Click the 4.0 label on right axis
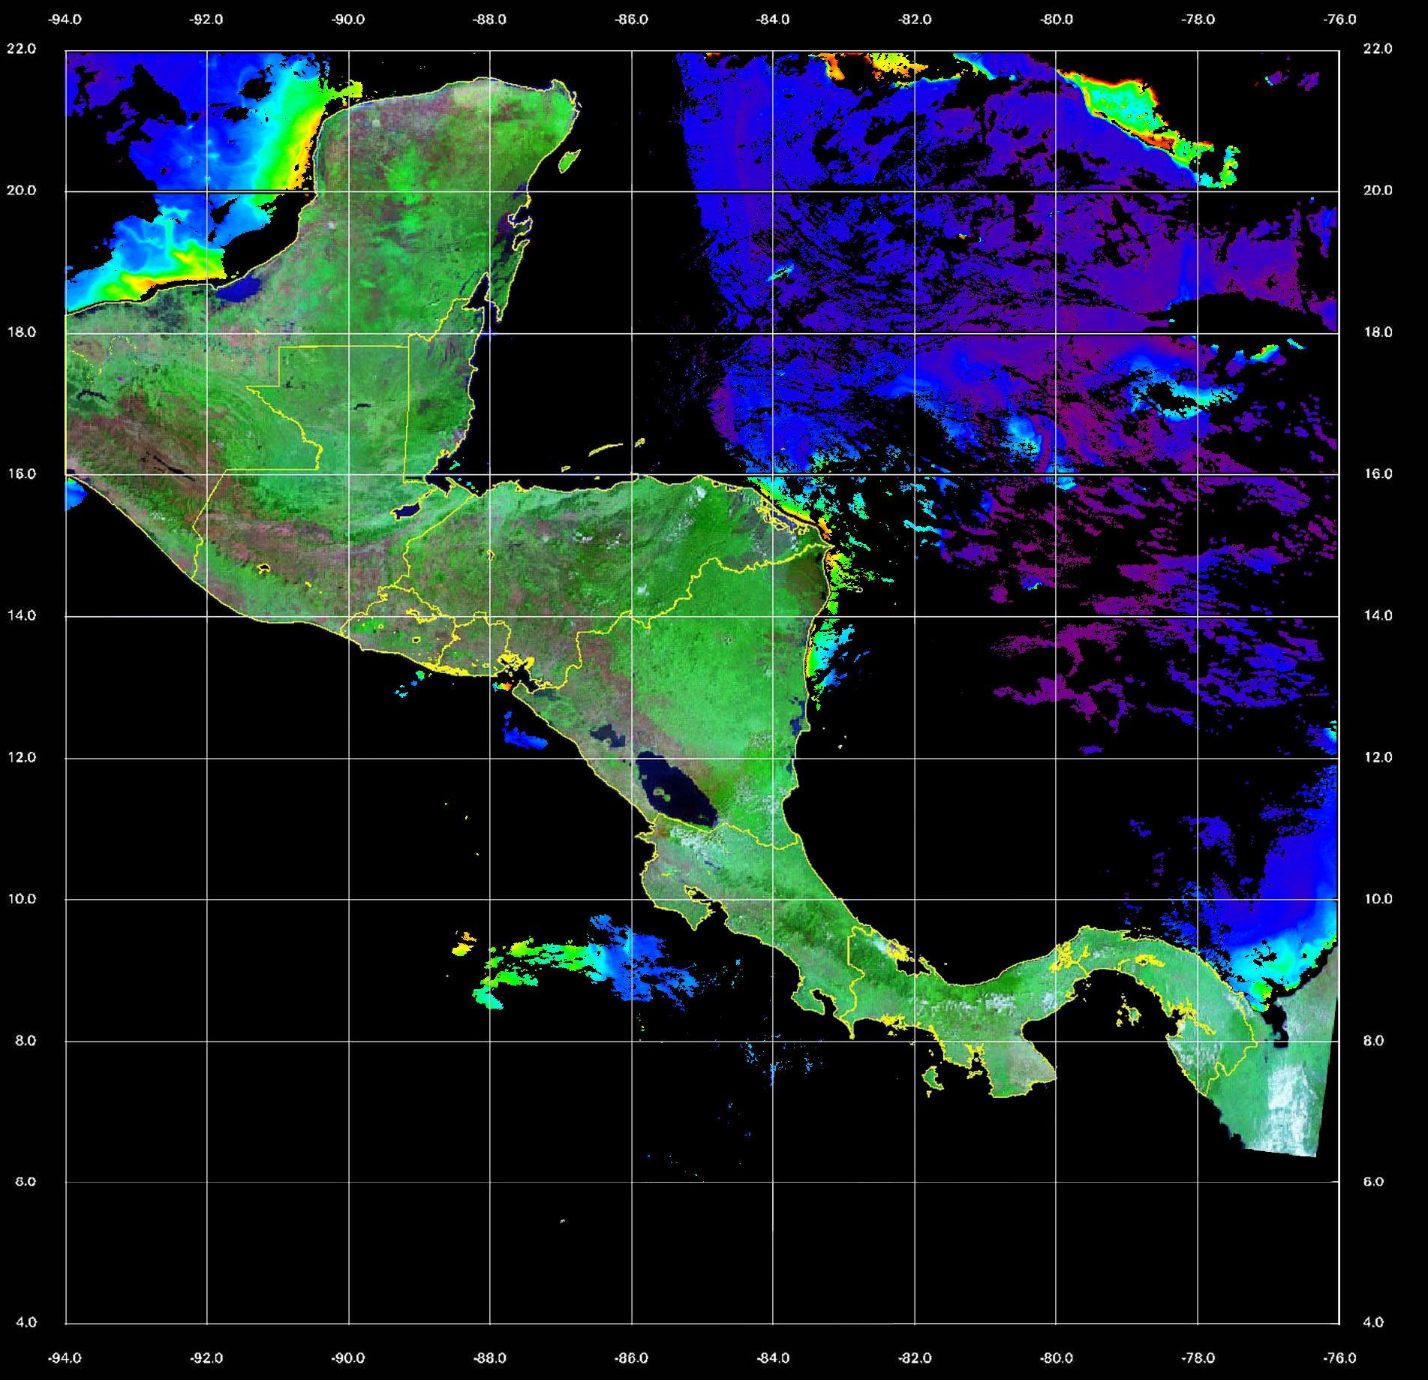 coord(1377,1322)
